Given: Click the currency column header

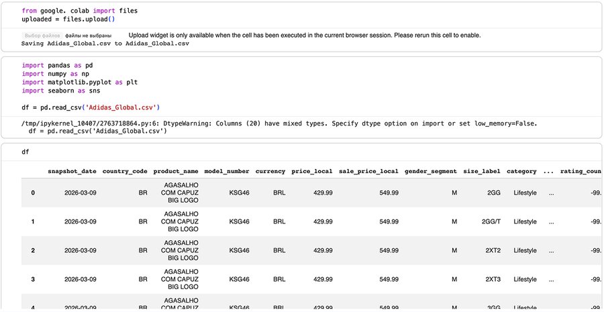Looking at the screenshot, I should (270, 171).
